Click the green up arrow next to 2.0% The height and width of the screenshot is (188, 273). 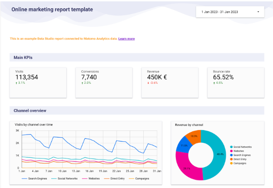(82, 83)
